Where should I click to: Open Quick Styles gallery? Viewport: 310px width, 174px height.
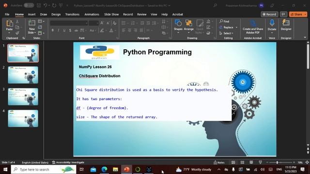coord(200,27)
